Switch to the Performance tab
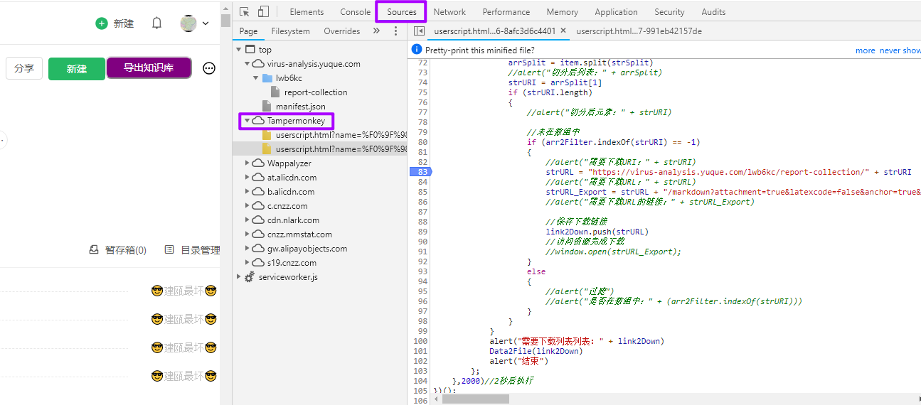This screenshot has height=405, width=921. point(506,12)
